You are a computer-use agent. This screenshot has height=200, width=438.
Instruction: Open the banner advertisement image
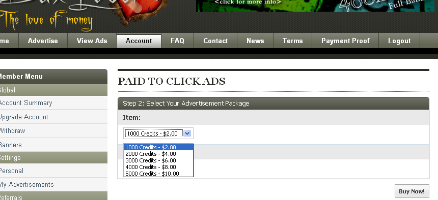point(315,6)
